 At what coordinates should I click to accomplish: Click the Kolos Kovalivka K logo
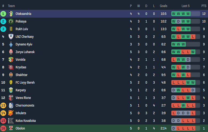pyautogui.click(x=11, y=121)
